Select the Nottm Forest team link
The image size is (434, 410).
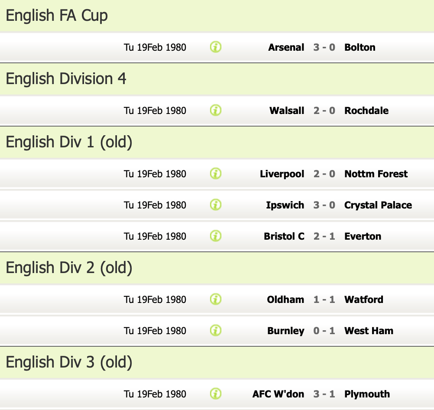(376, 174)
